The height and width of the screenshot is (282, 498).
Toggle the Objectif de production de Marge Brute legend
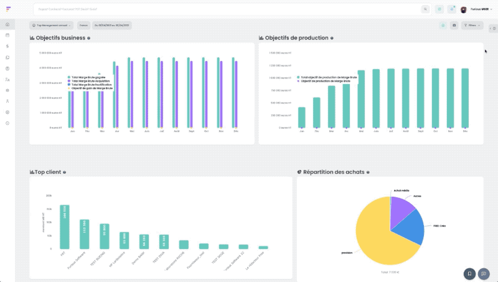coord(324,82)
